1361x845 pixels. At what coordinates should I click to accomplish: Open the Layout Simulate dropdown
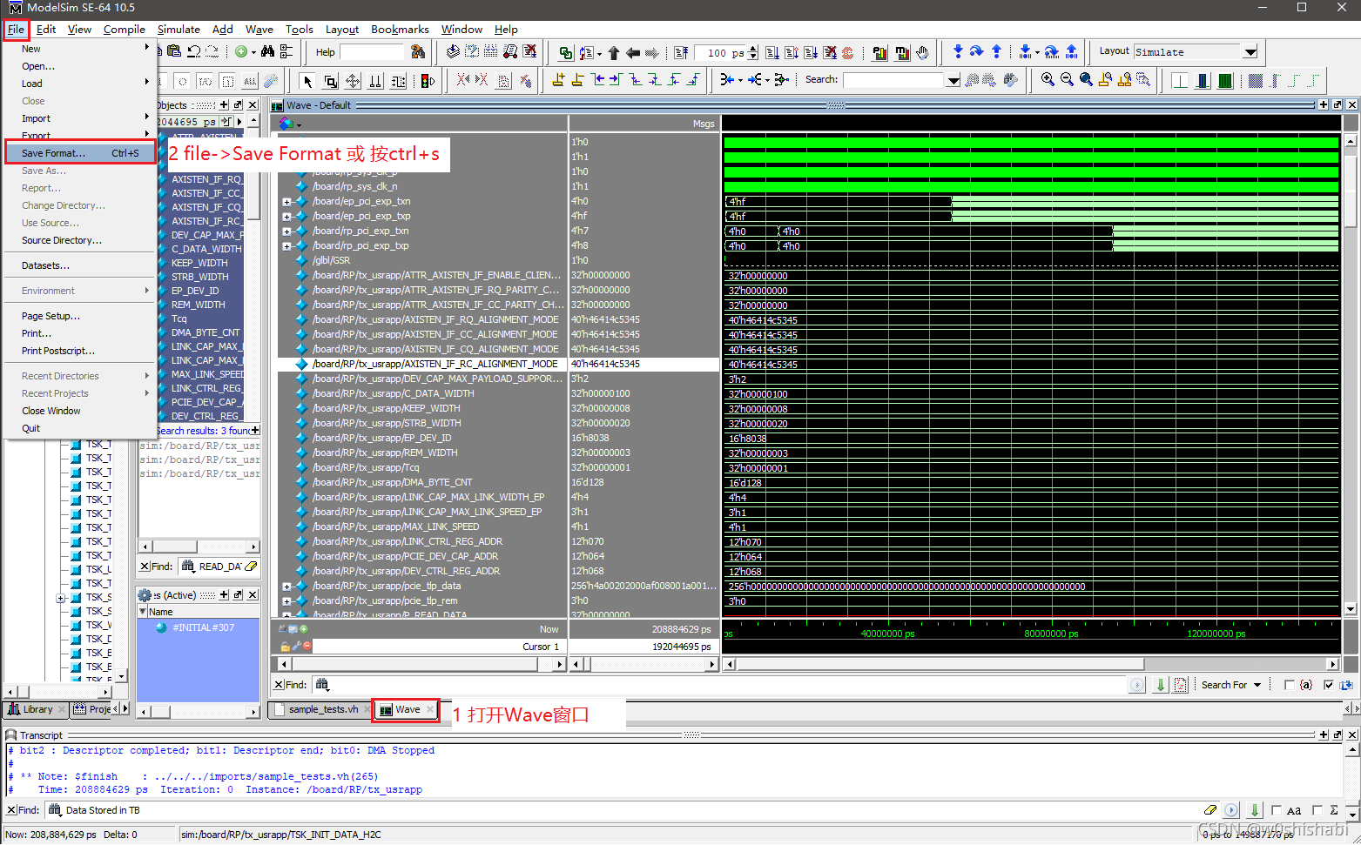click(1250, 52)
